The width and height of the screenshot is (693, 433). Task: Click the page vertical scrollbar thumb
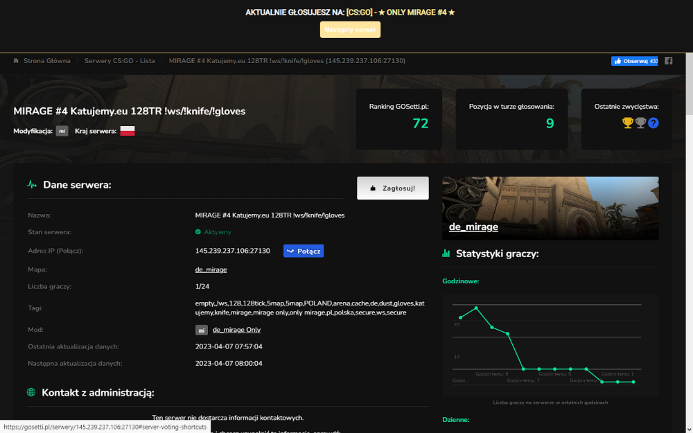[689, 84]
